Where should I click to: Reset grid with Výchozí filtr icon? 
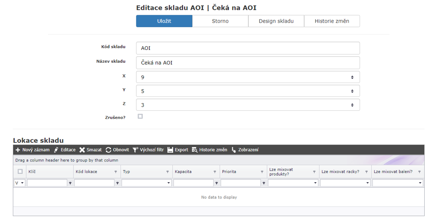tap(135, 150)
